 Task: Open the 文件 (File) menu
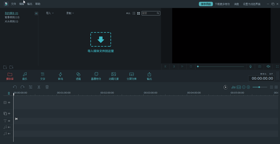13,4
